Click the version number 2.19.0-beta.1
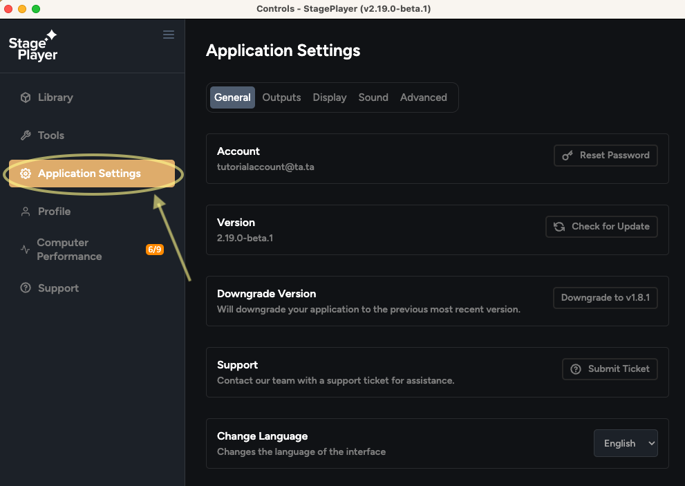Screen dimensions: 685x486 pyautogui.click(x=245, y=239)
